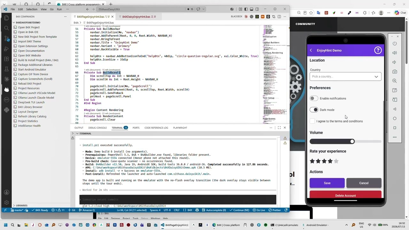Take an emulator screenshot with camera icon
Image resolution: width=409 pixels, height=230 pixels.
pyautogui.click(x=395, y=72)
